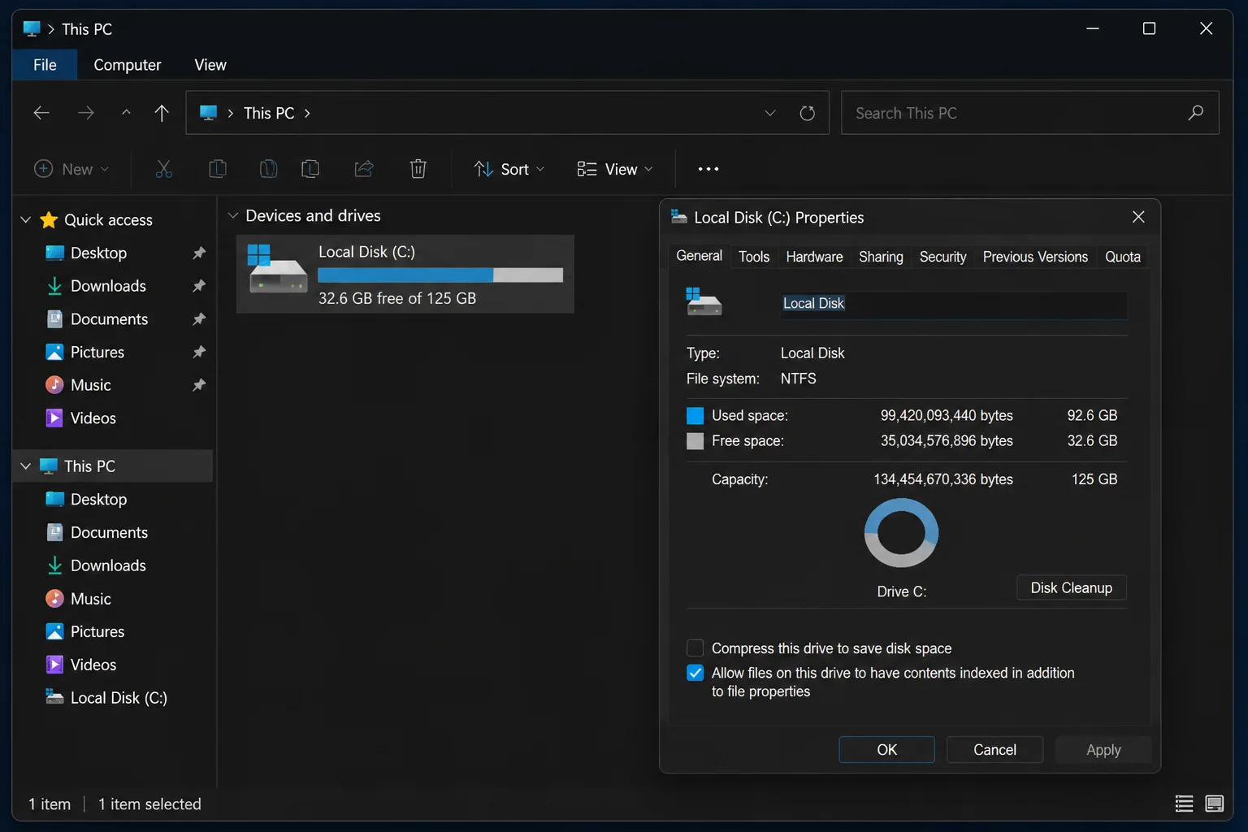This screenshot has width=1248, height=832.
Task: Select Downloads under This PC
Action: pos(112,565)
